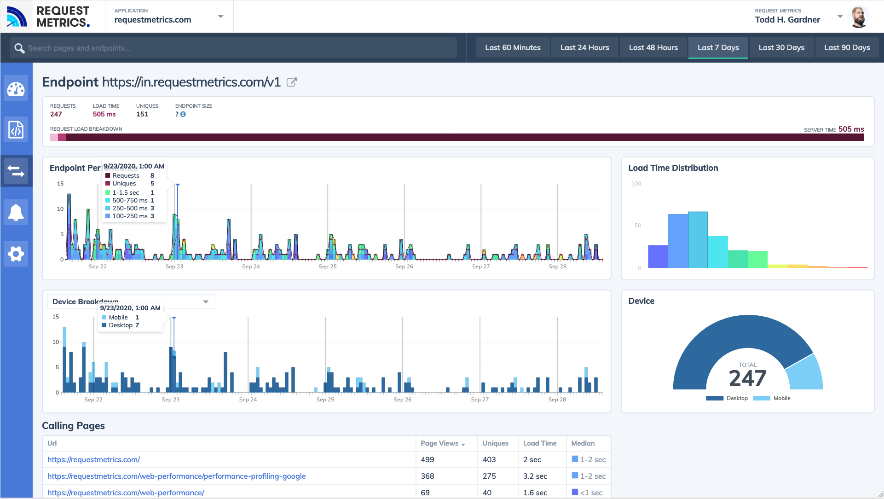Image resolution: width=884 pixels, height=499 pixels.
Task: Click the performance-profiling-google page link
Action: [177, 476]
